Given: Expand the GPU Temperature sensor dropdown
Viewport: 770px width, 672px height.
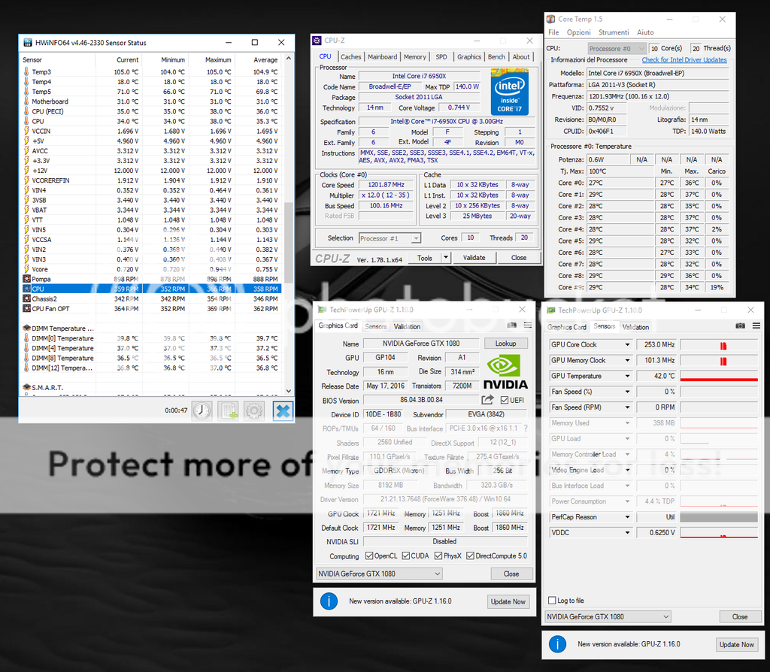Looking at the screenshot, I should pyautogui.click(x=627, y=376).
